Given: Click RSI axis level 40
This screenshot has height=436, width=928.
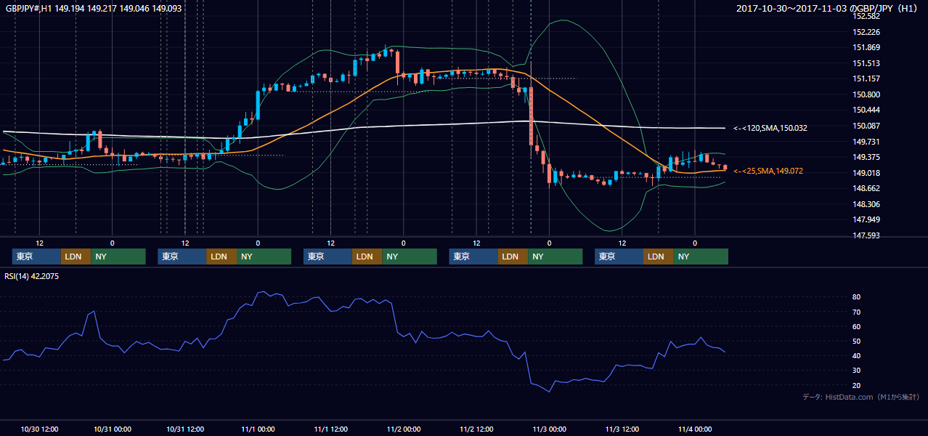Looking at the screenshot, I should (857, 355).
